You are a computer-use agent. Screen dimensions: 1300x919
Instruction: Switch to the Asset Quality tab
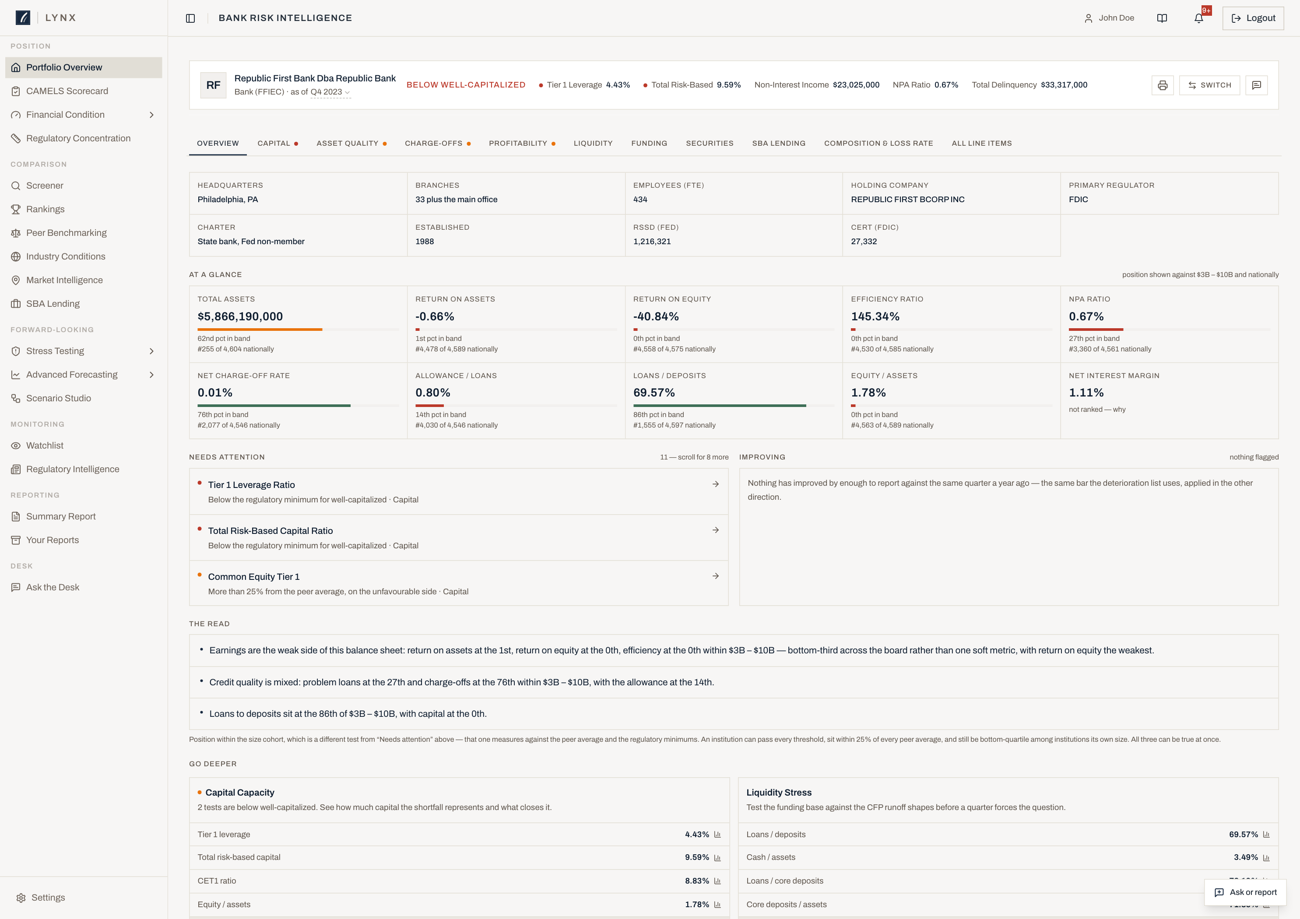tap(351, 143)
